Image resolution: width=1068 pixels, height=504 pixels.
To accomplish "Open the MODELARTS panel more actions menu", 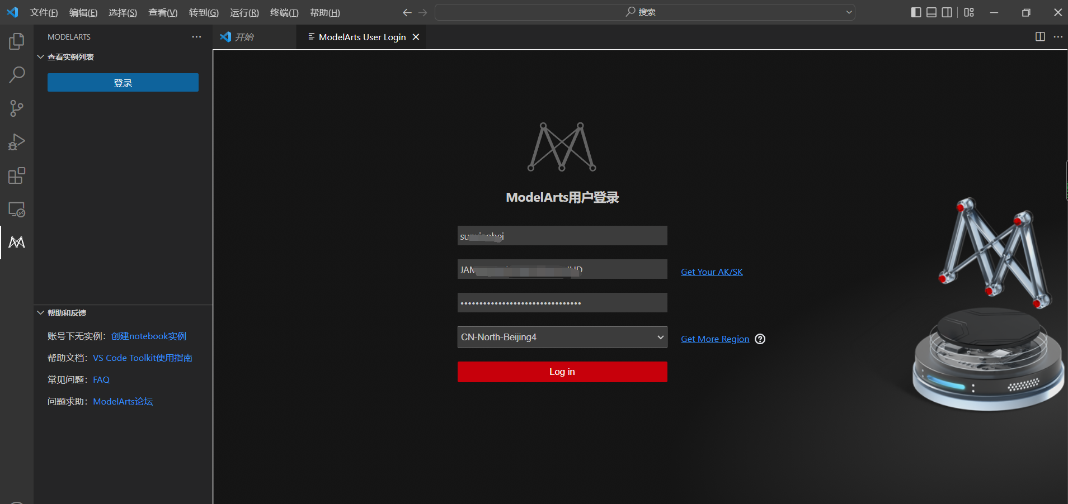I will pyautogui.click(x=196, y=37).
